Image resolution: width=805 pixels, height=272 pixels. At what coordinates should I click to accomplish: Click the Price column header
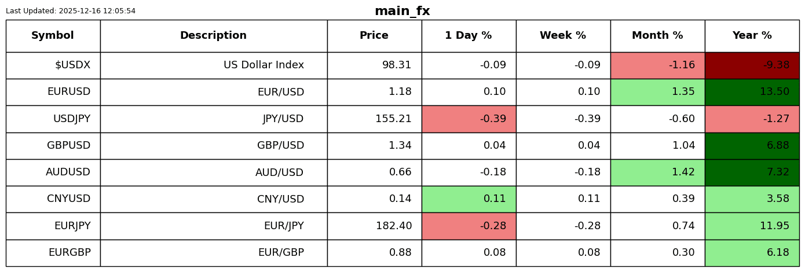tap(374, 36)
